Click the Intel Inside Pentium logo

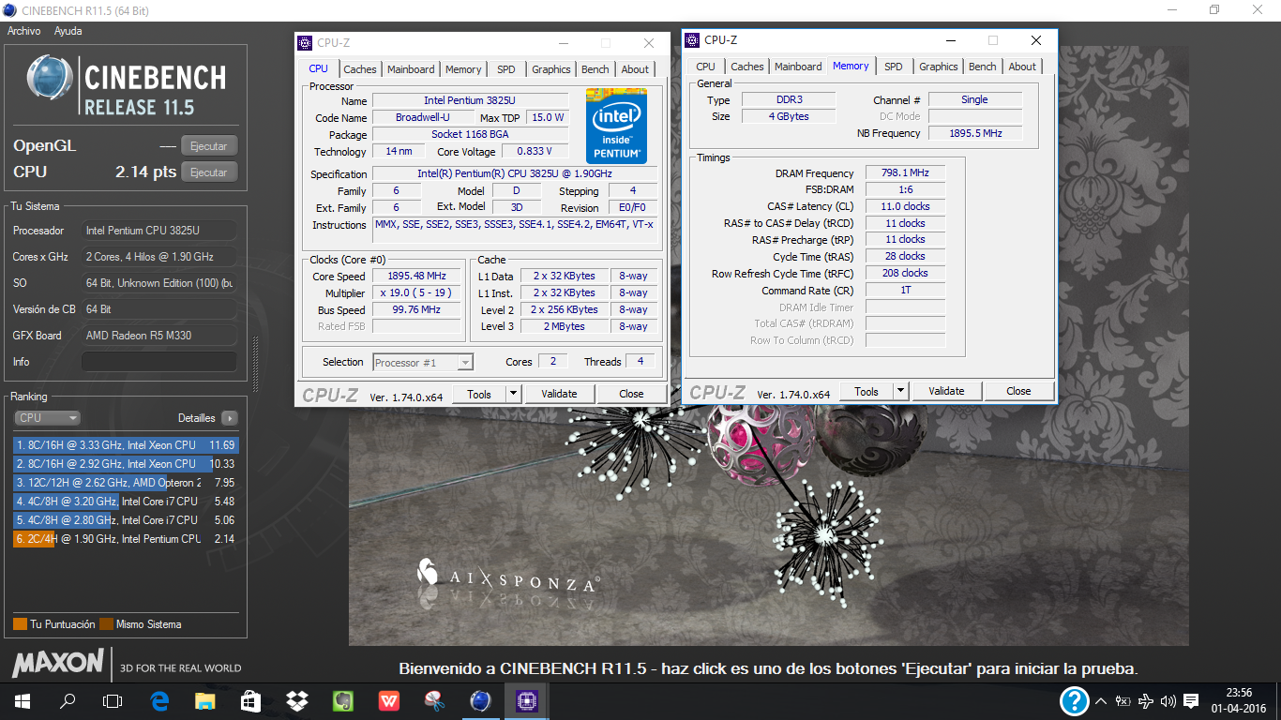(x=617, y=126)
